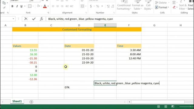Screen dimensions: 194x109
Task: Click Format Painter icon
Action: 4,8
